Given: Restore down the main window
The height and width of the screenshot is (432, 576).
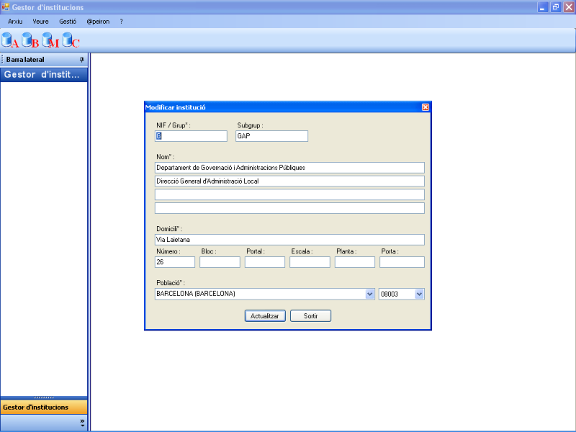Looking at the screenshot, I should click(556, 7).
